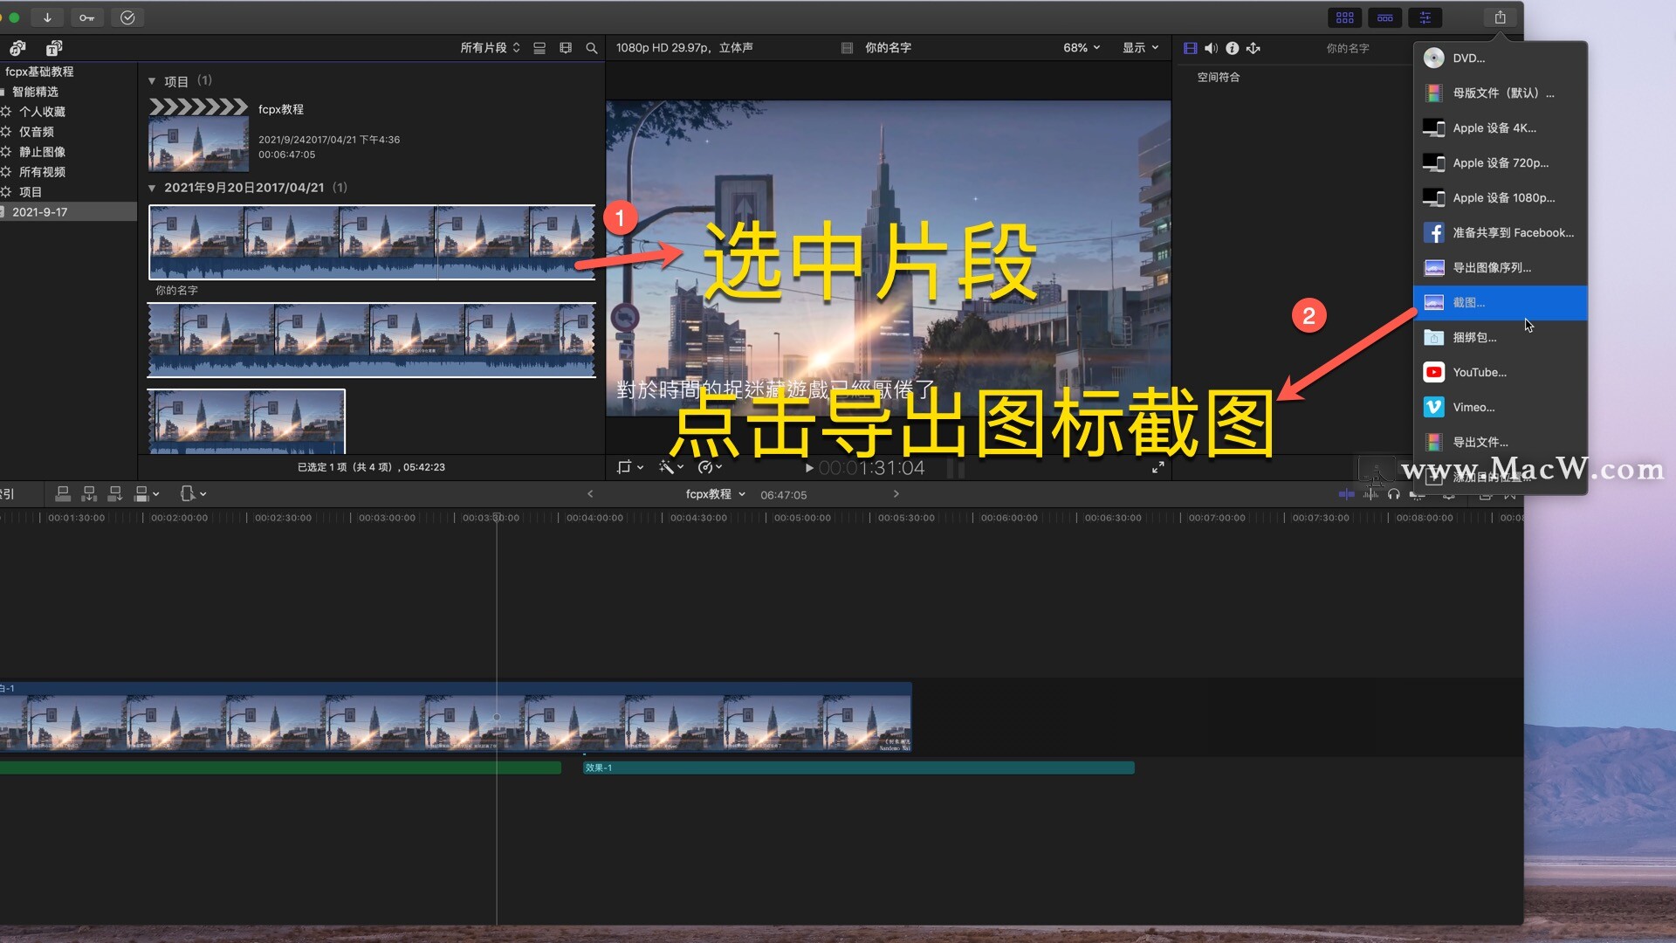This screenshot has height=943, width=1676.
Task: Open the info inspector icon
Action: [1232, 48]
